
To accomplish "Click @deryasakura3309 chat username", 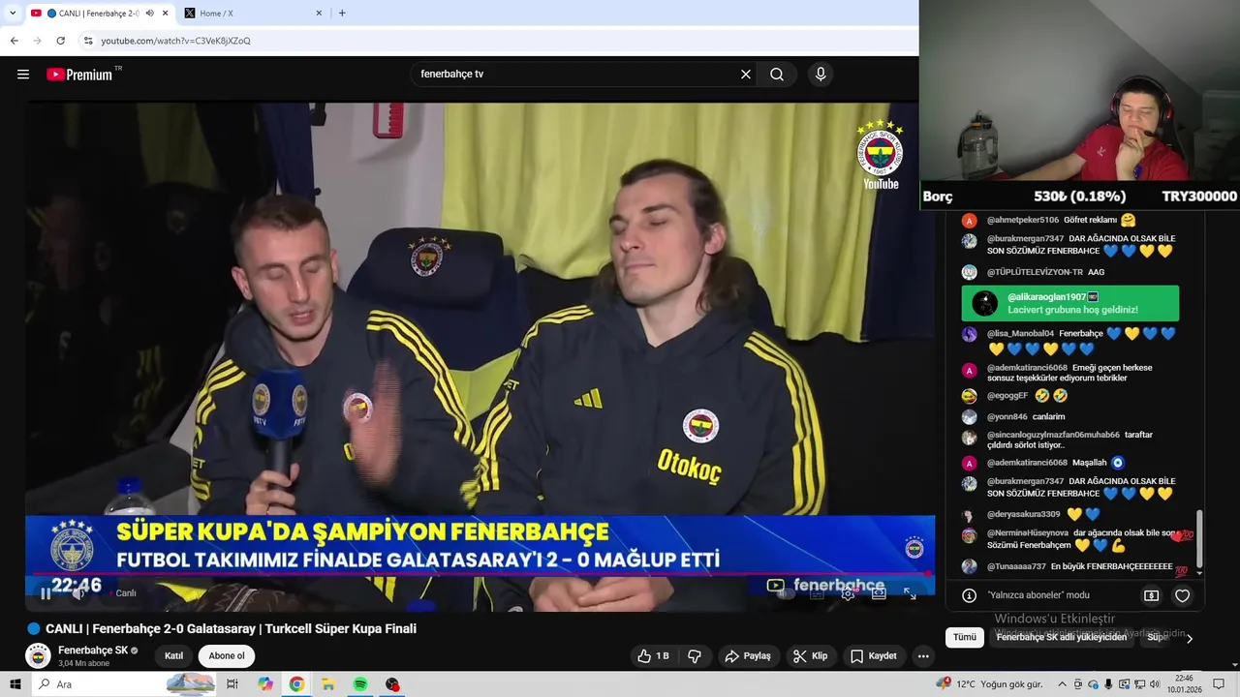I will [1023, 514].
